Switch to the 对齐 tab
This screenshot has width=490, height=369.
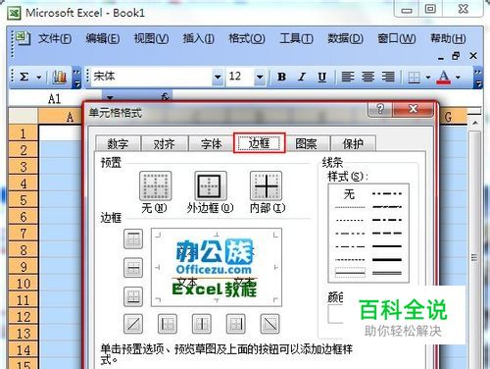point(165,143)
